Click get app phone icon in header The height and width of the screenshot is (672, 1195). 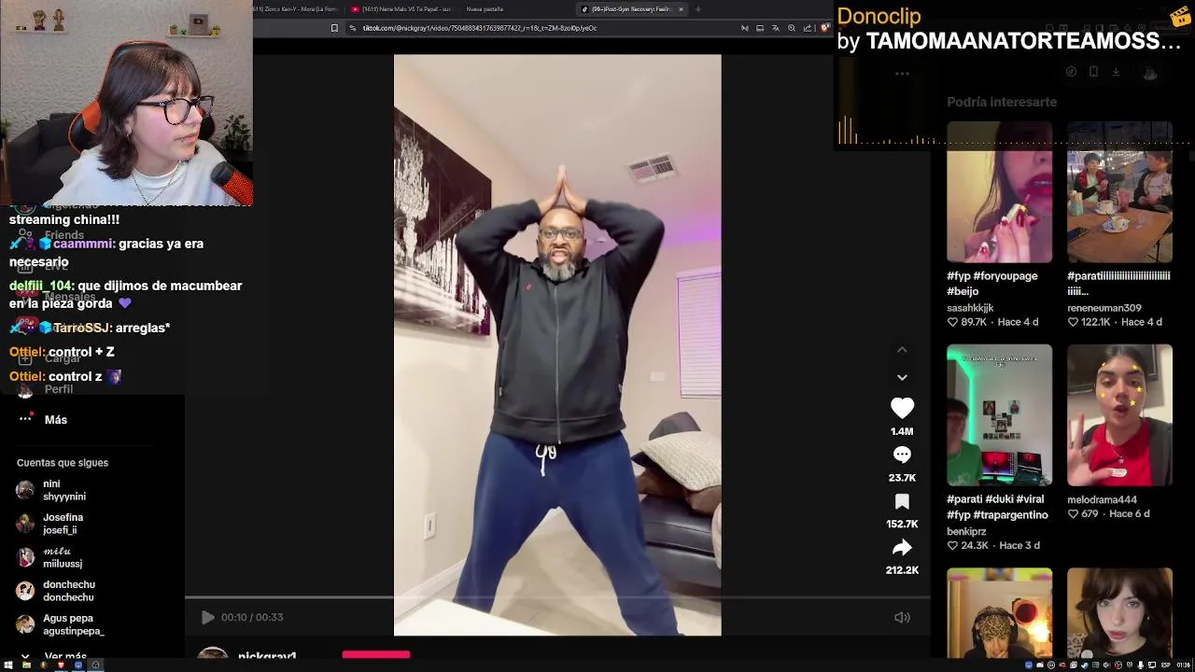(1093, 72)
